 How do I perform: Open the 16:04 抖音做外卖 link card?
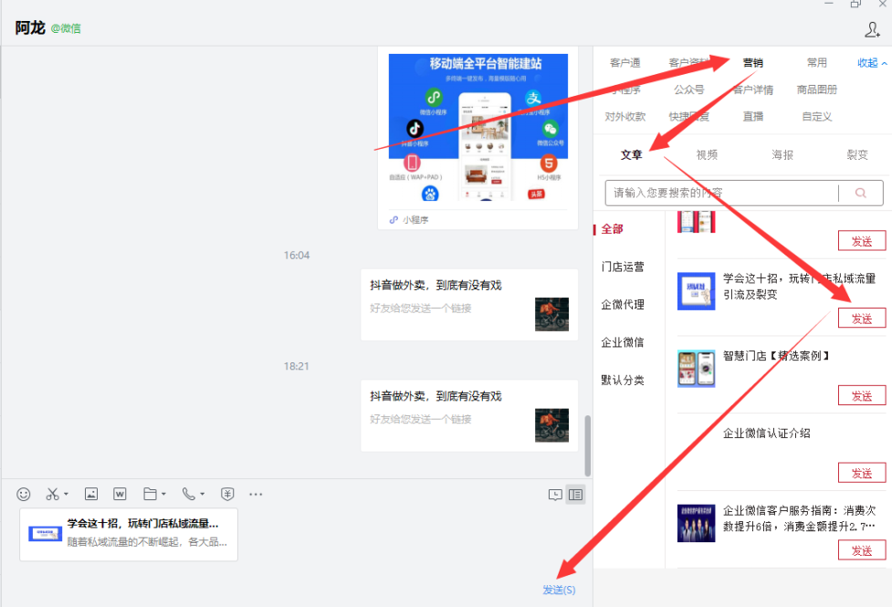469,305
